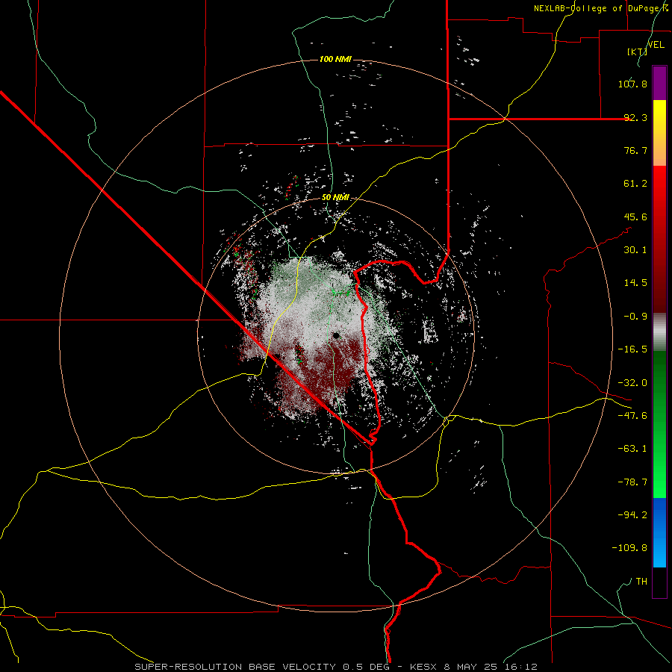Click the -63.1 velocity scale value
Viewport: 672px width, 672px height.
(632, 449)
